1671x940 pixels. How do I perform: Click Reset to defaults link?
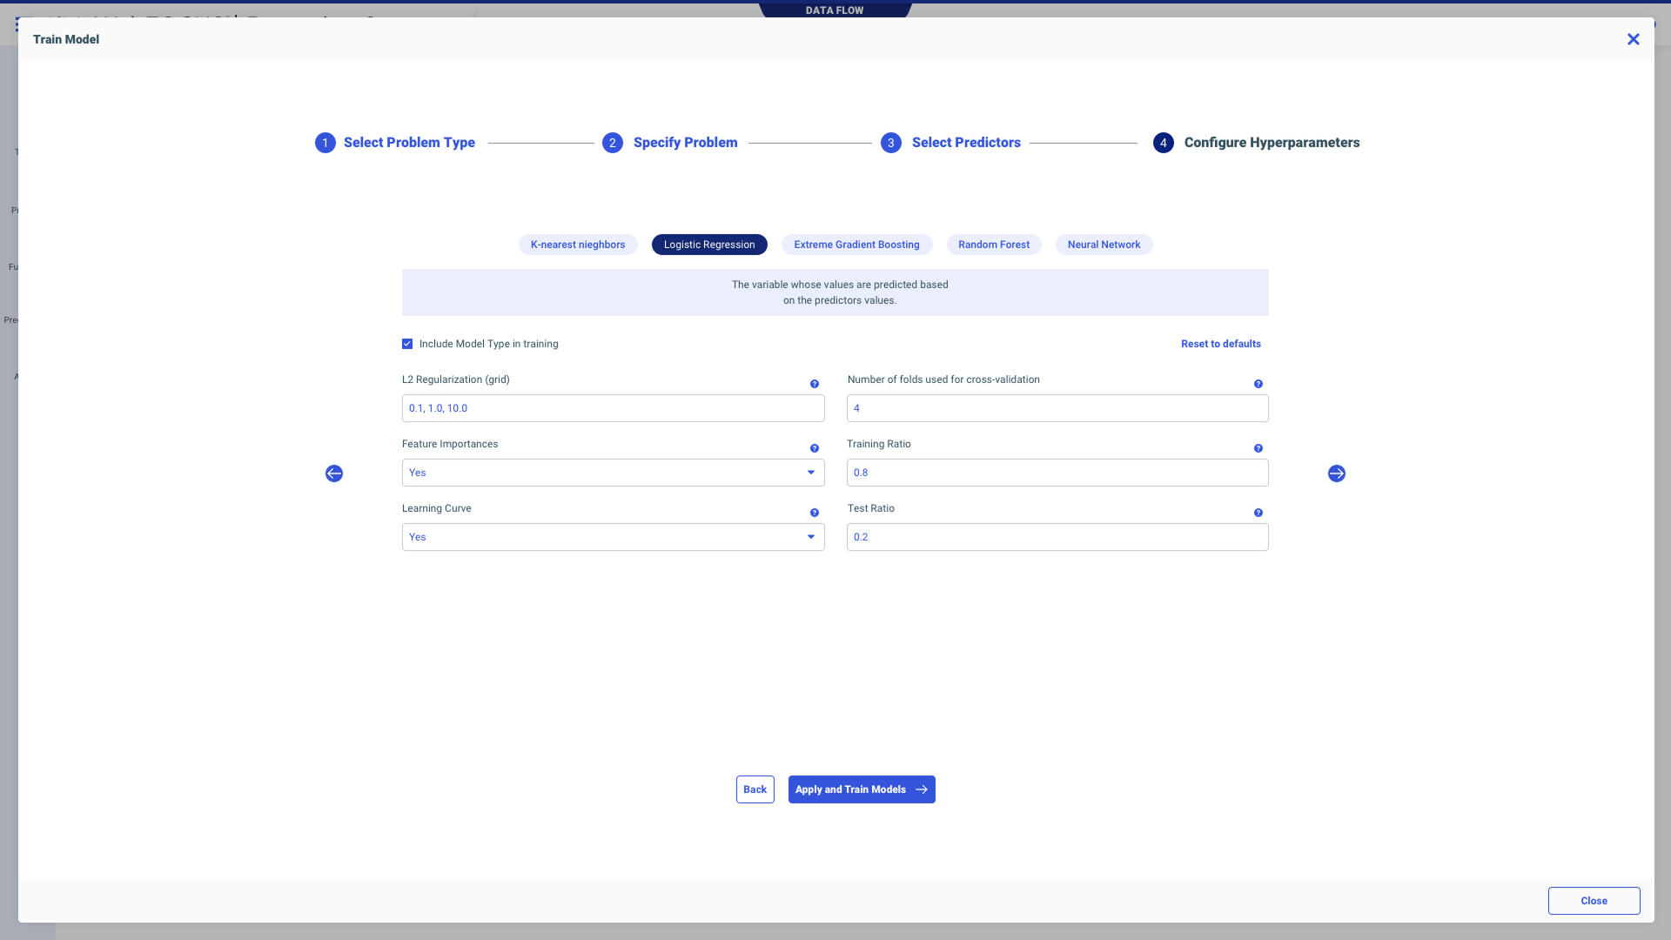(x=1220, y=344)
